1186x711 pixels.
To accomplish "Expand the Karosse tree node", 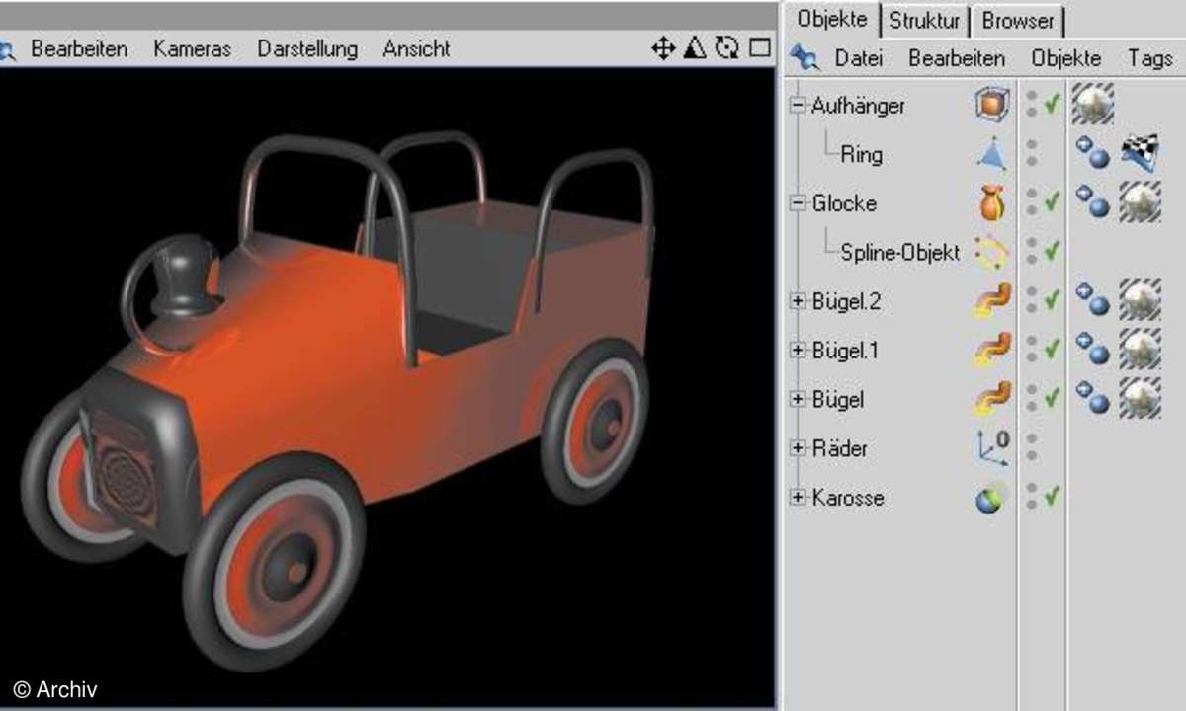I will click(x=798, y=498).
